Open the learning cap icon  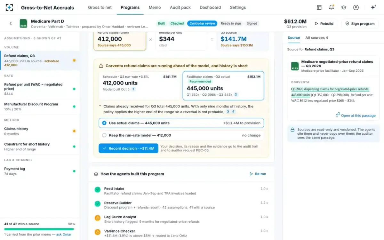click(x=344, y=7)
